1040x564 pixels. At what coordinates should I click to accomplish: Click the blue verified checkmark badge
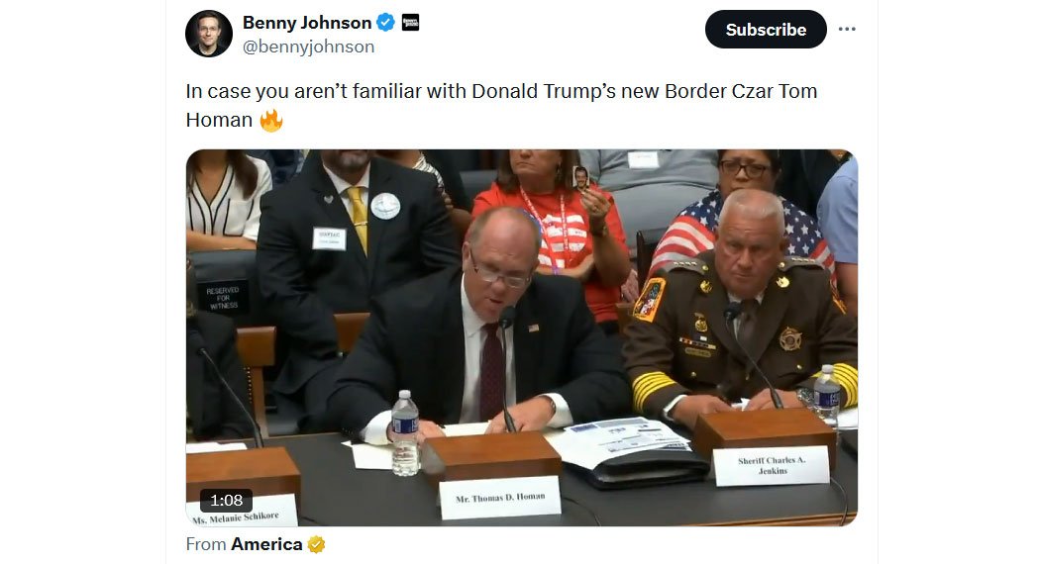pos(386,23)
